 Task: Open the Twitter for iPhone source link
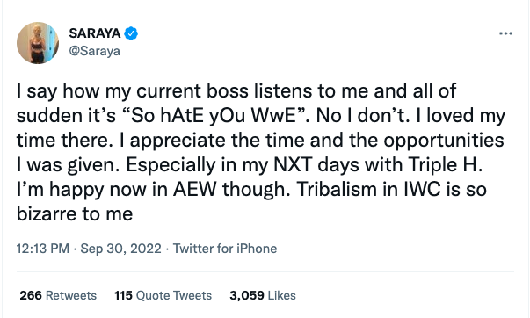coord(225,249)
